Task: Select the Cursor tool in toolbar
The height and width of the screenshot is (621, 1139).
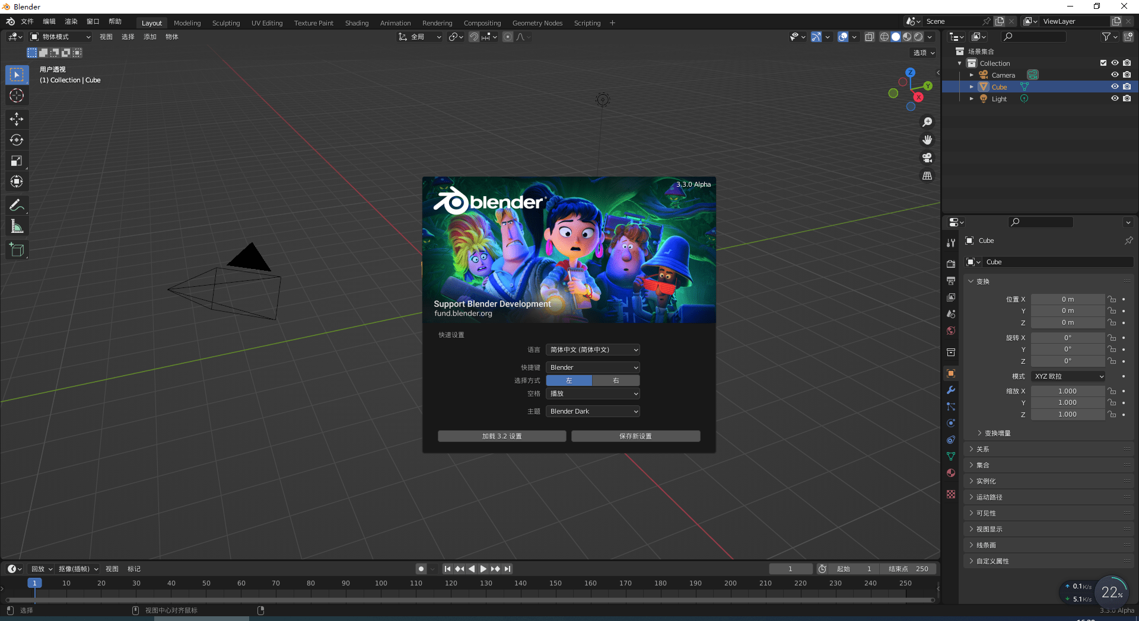Action: (17, 95)
